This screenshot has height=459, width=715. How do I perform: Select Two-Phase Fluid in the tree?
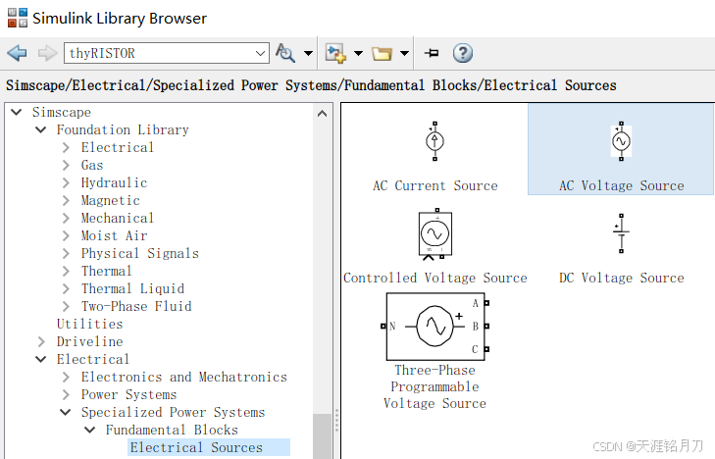(136, 306)
